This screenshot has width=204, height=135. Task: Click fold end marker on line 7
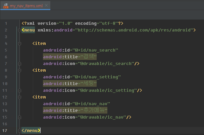19,64
